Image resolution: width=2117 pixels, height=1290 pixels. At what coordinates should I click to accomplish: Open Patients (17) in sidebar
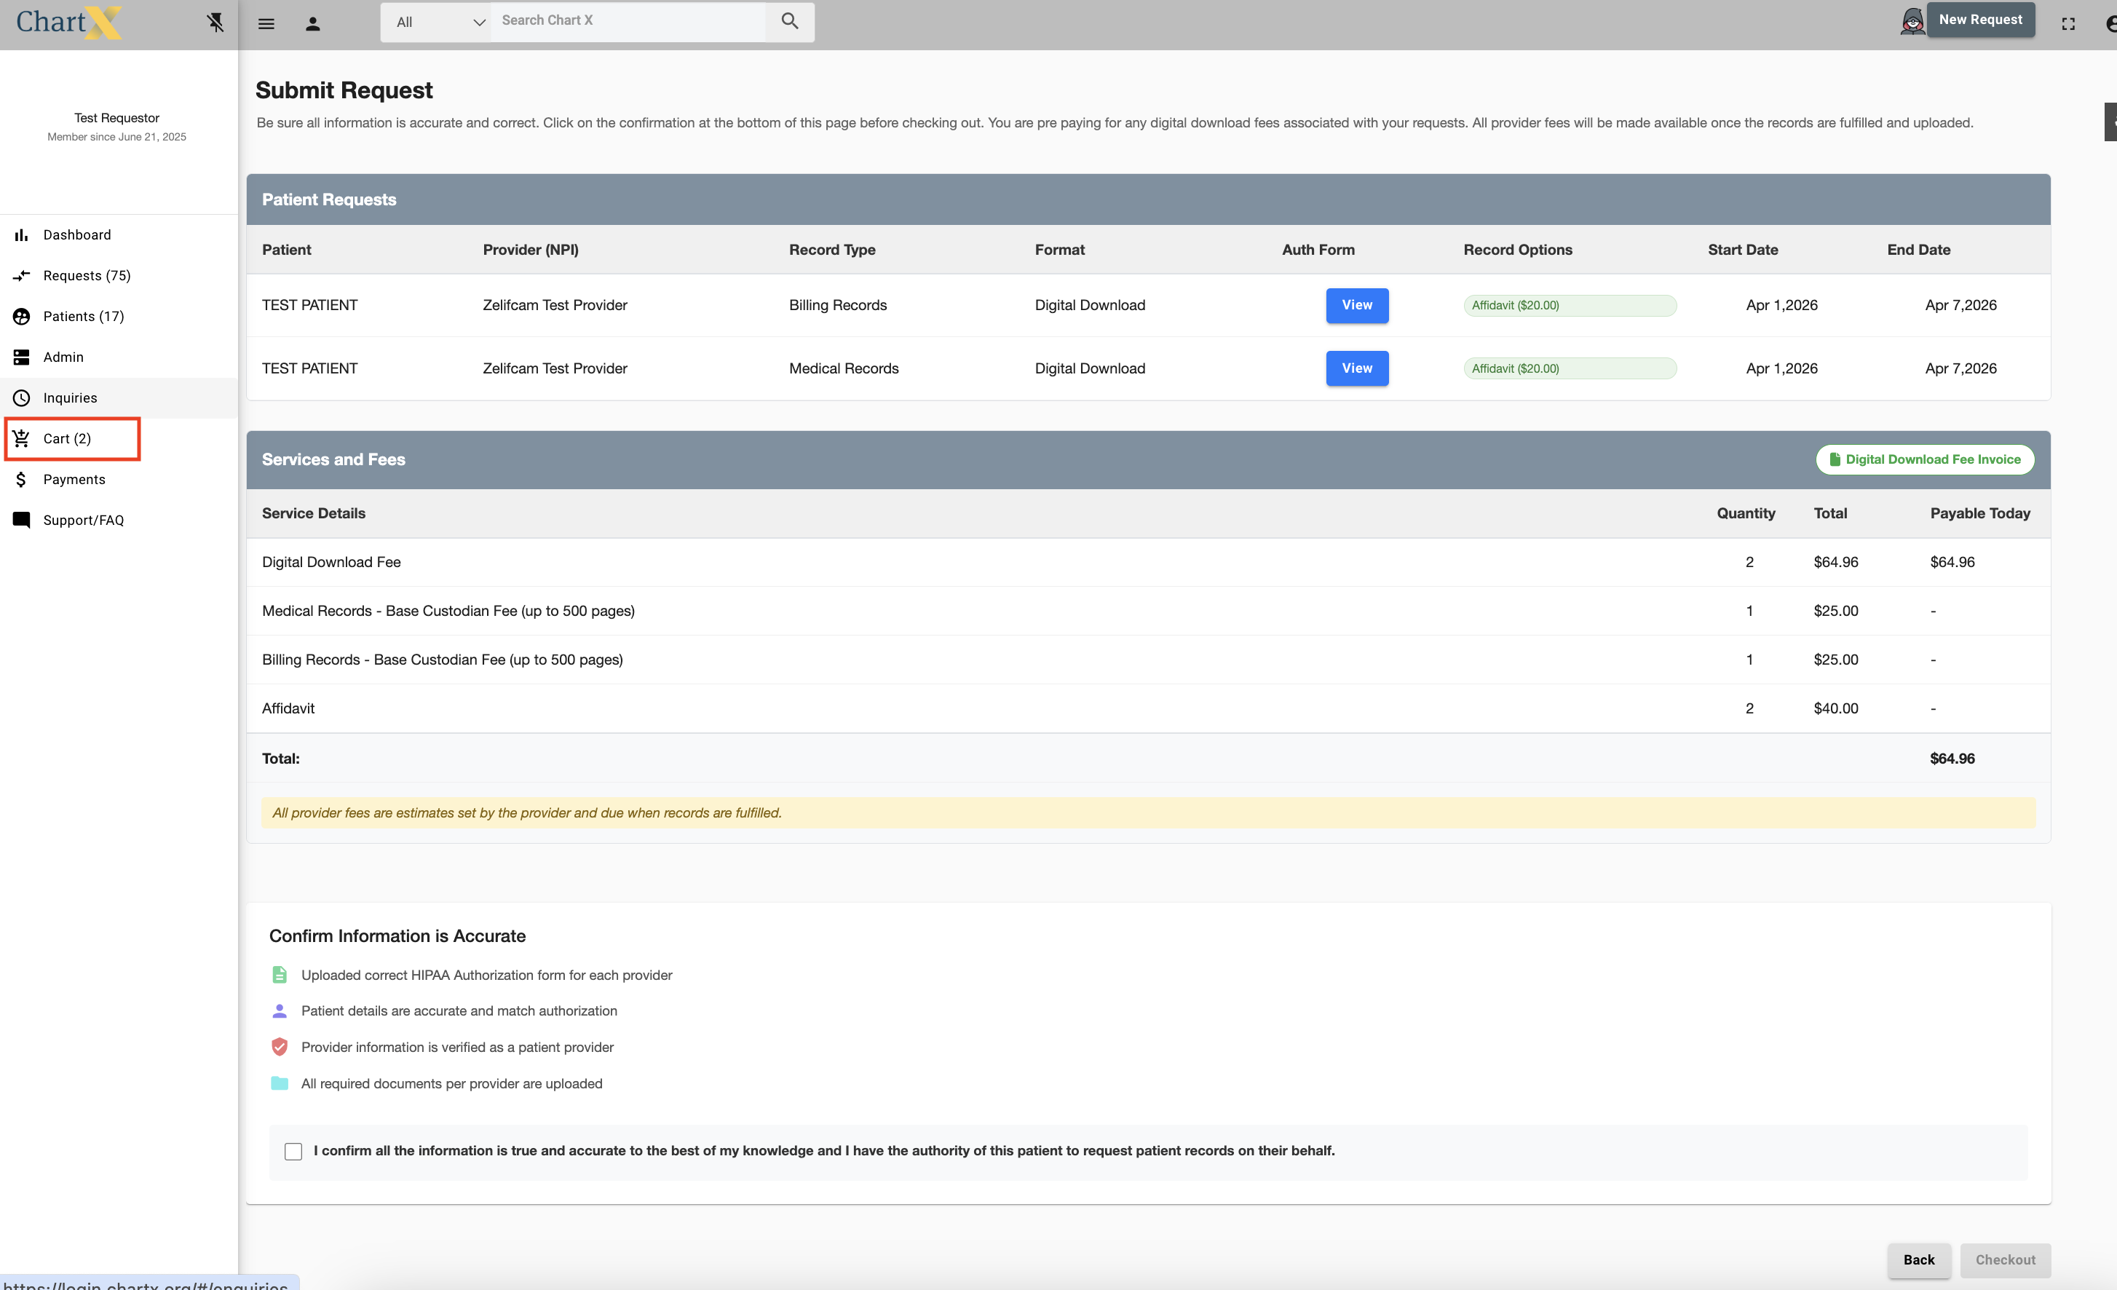coord(83,316)
